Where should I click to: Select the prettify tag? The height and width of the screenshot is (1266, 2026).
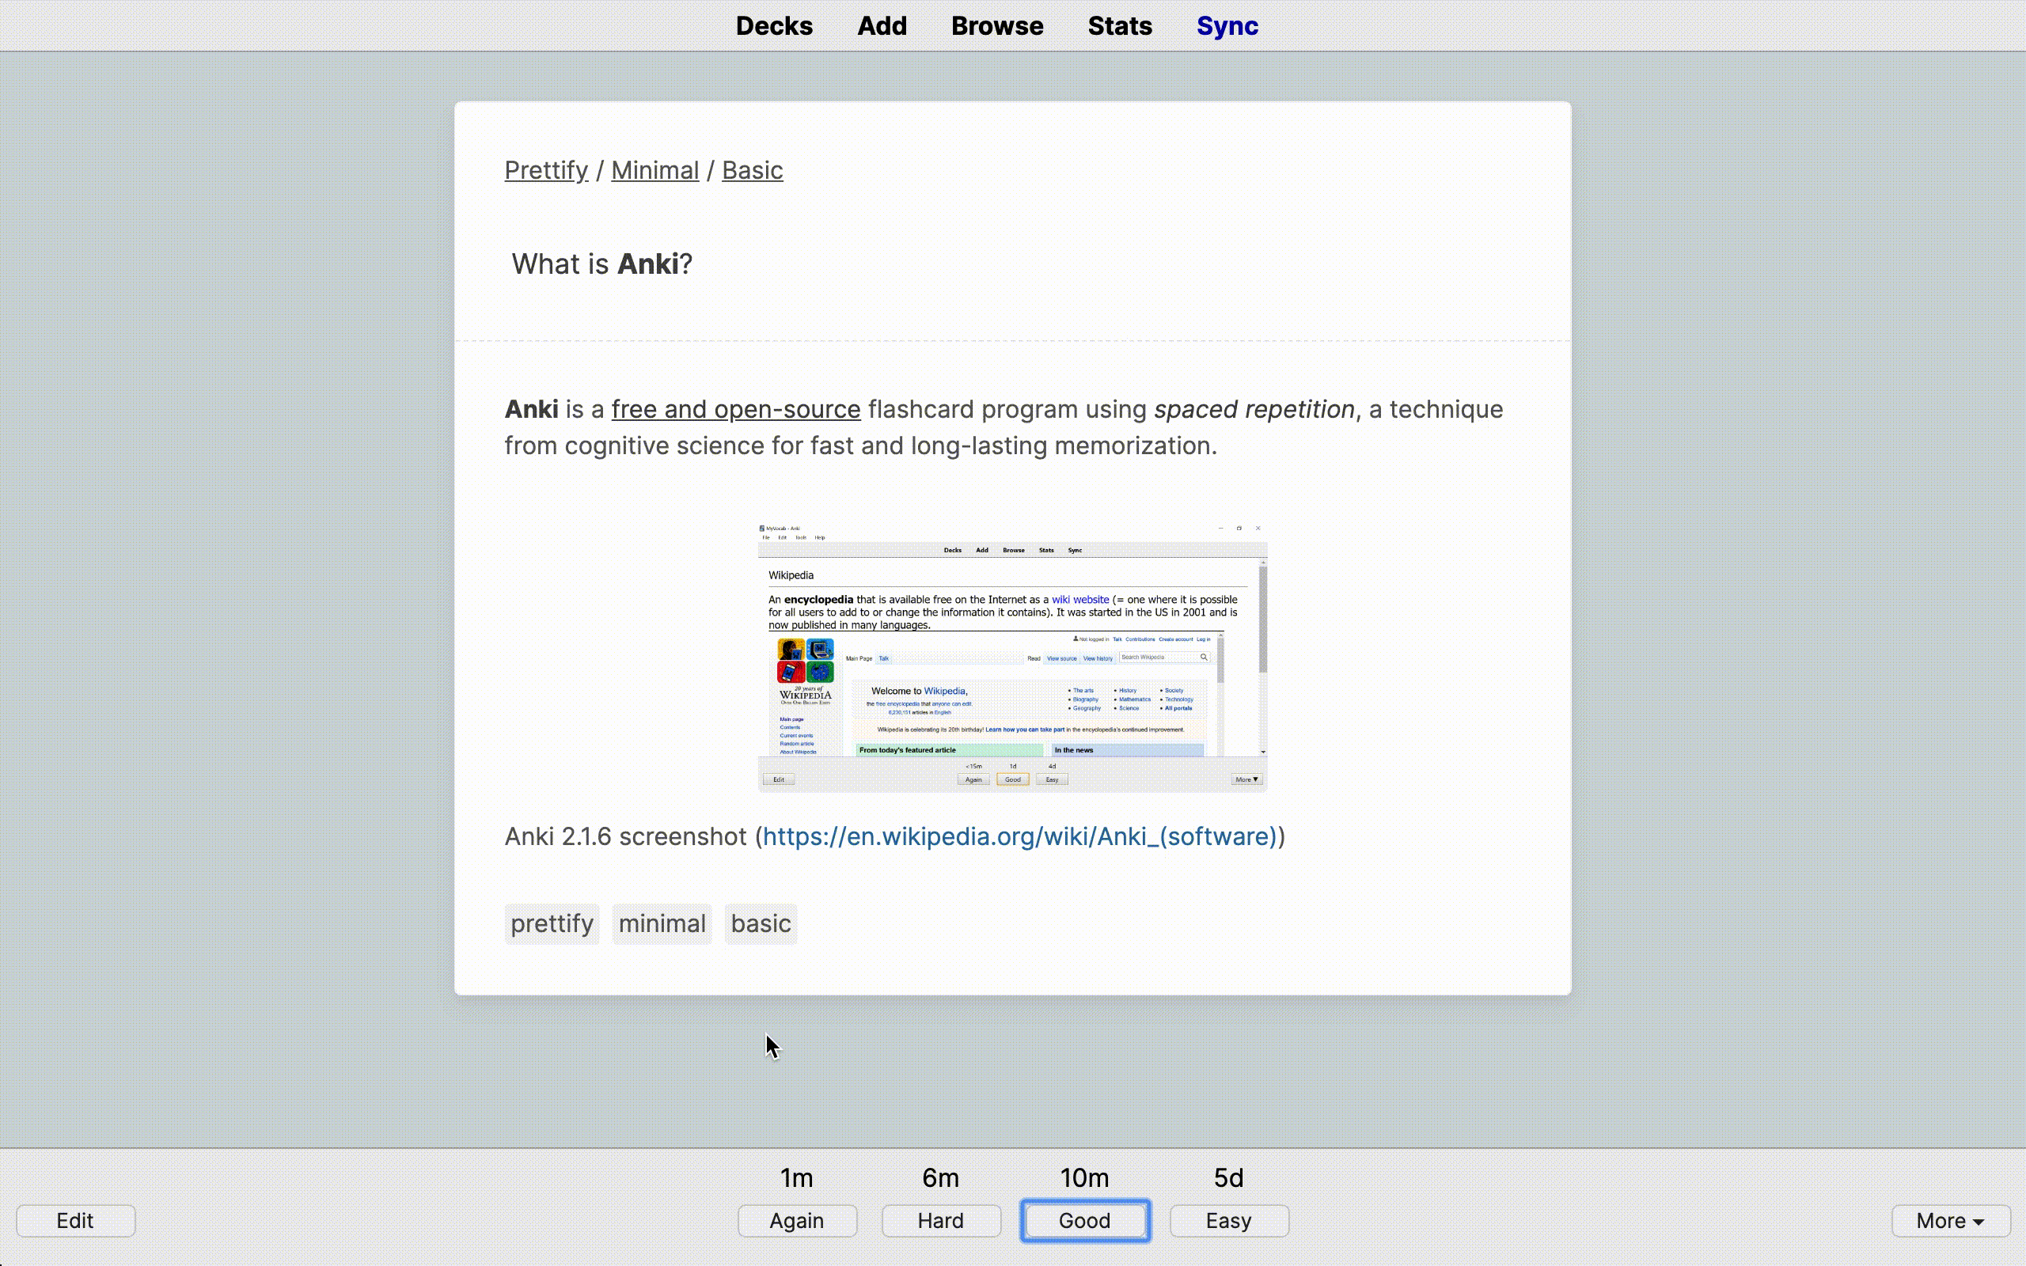coord(552,923)
